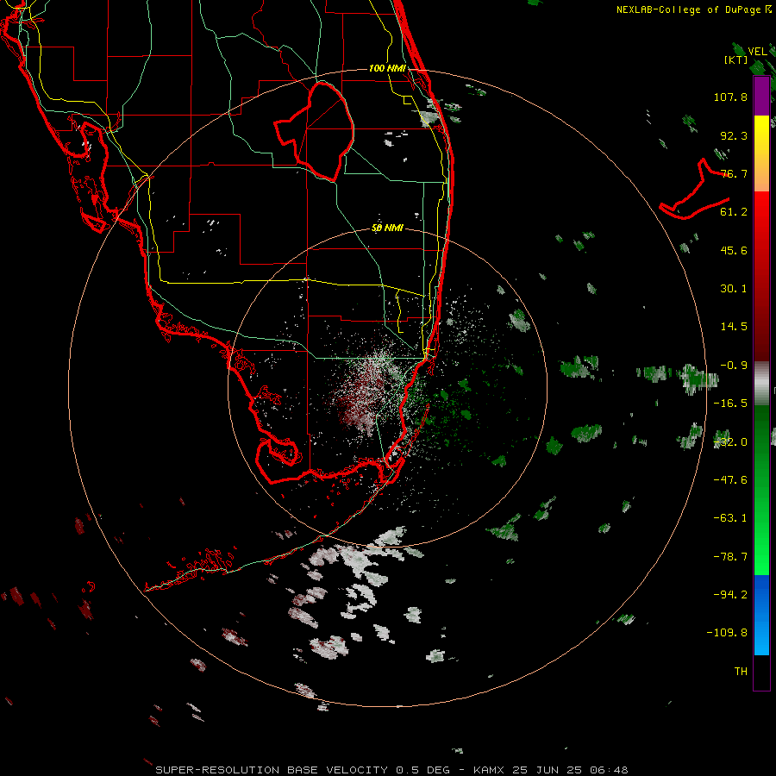
Task: Click the [KT] units label
Action: click(736, 59)
